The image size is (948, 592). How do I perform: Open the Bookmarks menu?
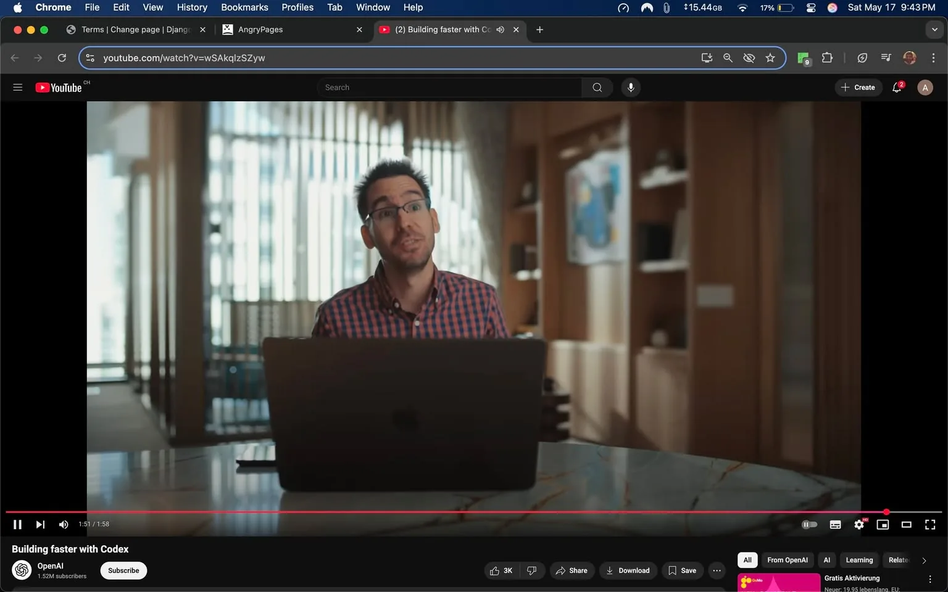(244, 7)
